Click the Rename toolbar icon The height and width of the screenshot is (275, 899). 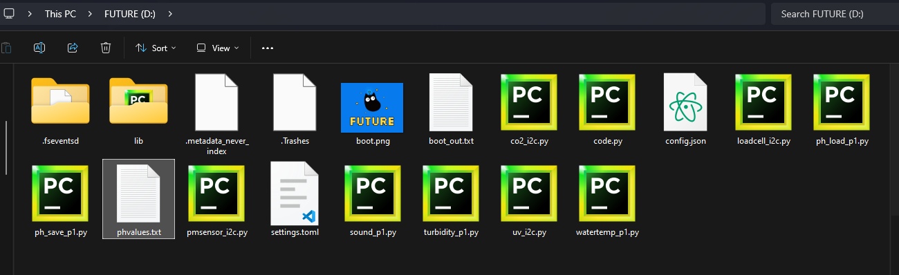coord(39,48)
